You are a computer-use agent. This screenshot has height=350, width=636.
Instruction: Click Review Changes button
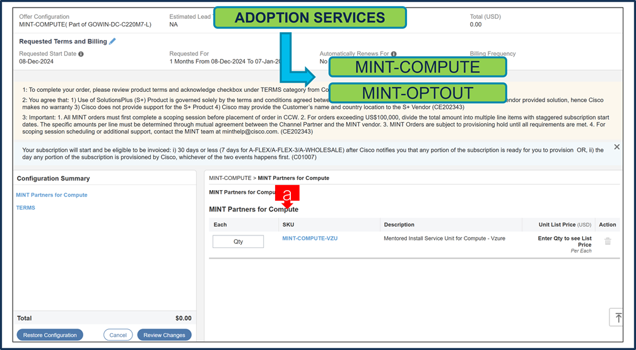click(164, 335)
